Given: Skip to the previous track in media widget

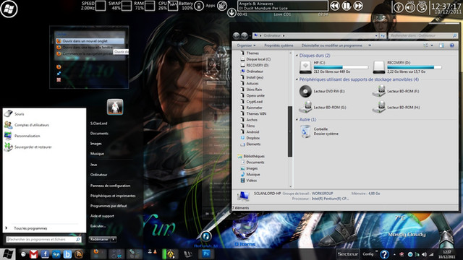Looking at the screenshot, I should click(x=334, y=6).
